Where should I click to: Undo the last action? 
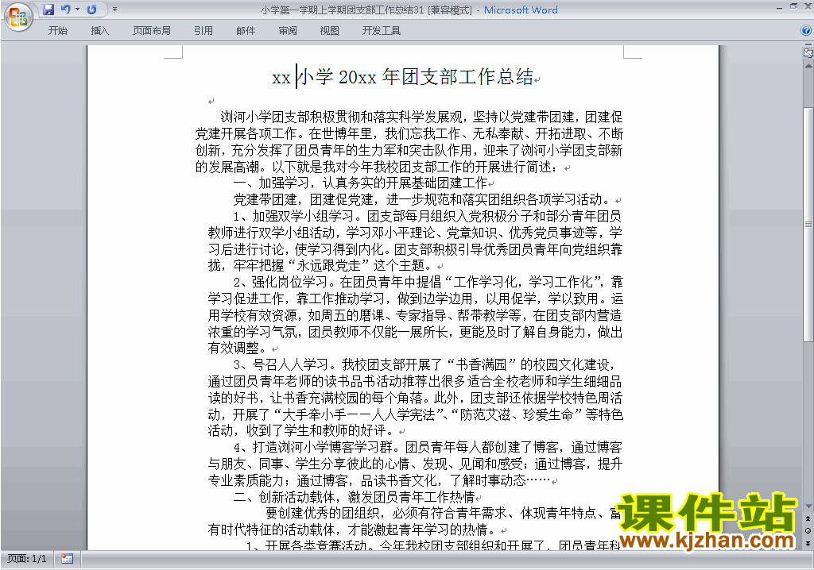click(x=65, y=10)
